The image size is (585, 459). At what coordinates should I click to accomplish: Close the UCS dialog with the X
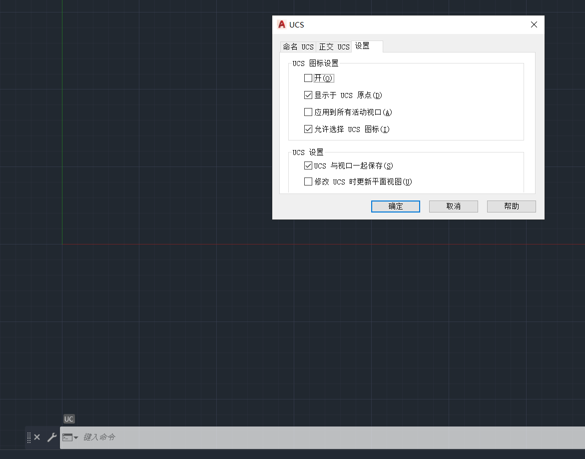coord(534,24)
